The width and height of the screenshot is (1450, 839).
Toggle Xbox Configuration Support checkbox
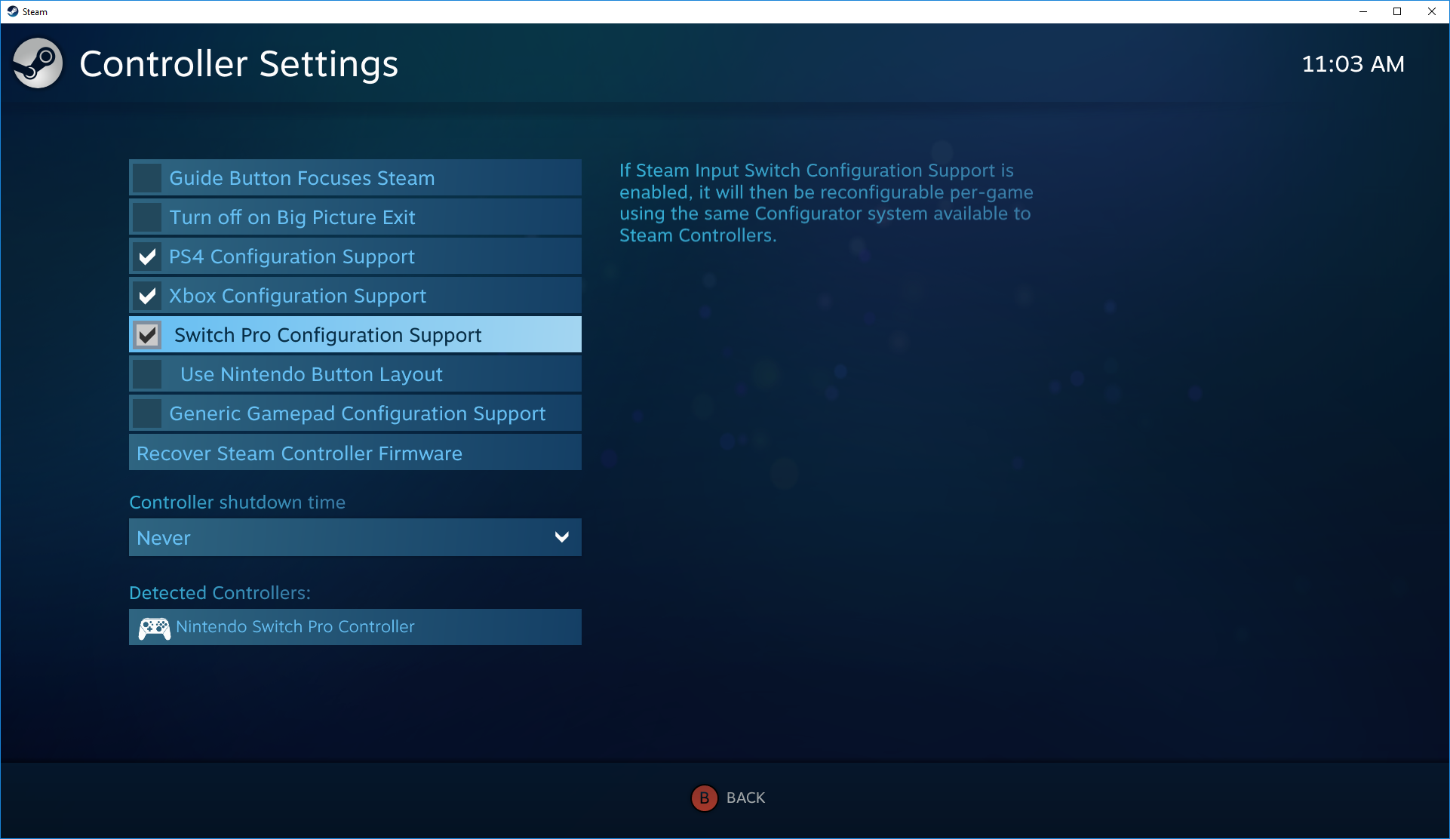[x=150, y=296]
